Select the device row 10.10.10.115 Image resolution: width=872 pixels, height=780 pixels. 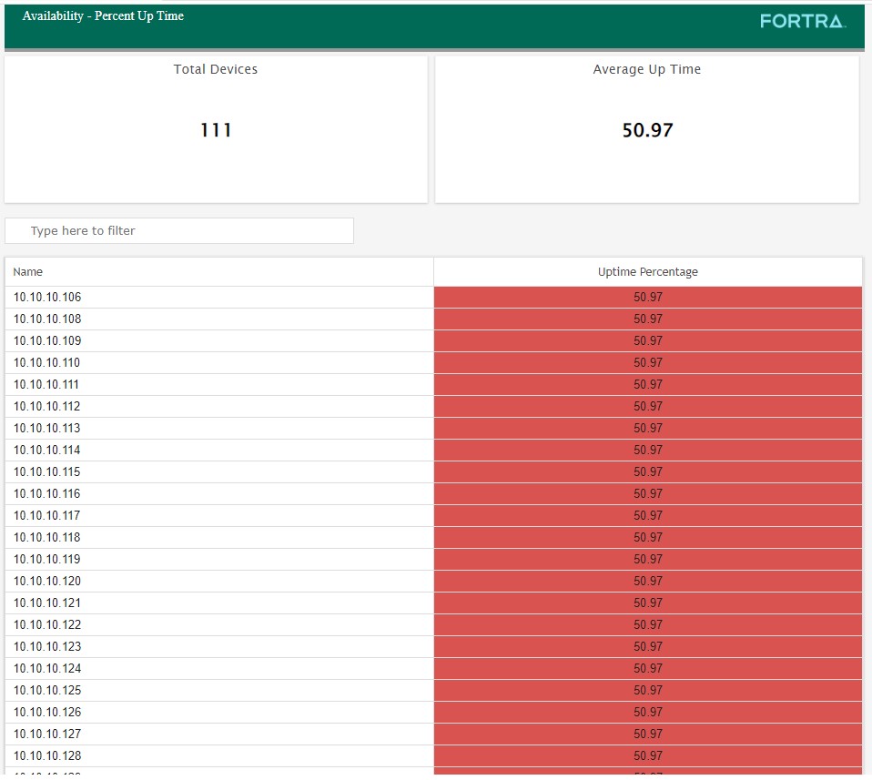434,472
